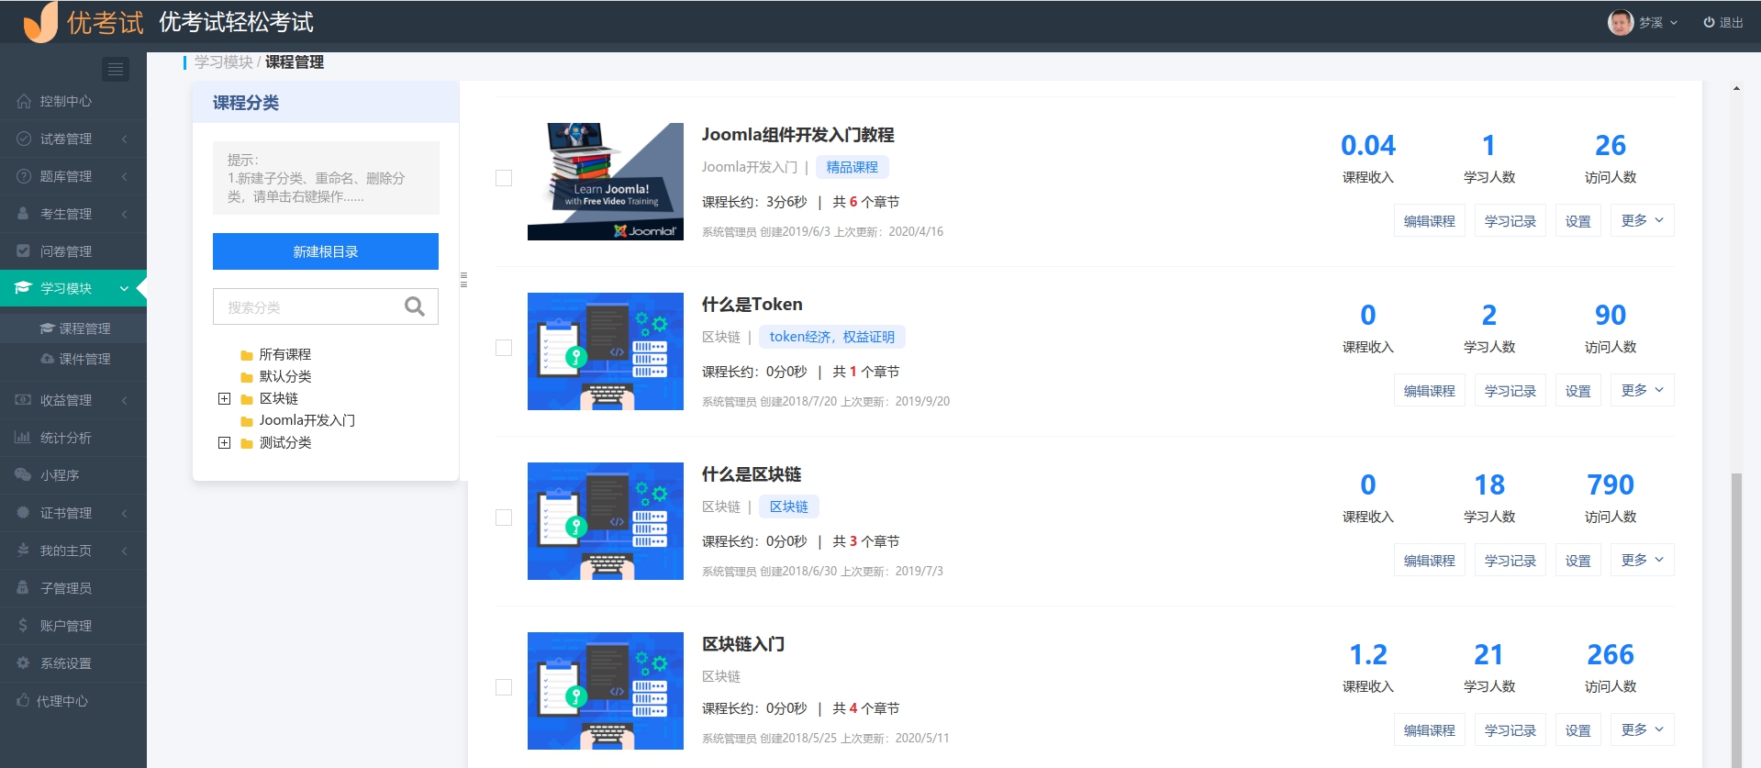Open 更多 dropdown for 区块链入门
The height and width of the screenshot is (768, 1761).
1643,729
